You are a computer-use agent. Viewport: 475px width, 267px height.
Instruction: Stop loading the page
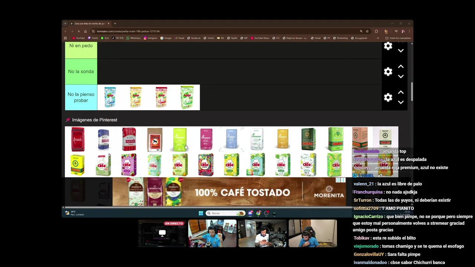(x=79, y=31)
